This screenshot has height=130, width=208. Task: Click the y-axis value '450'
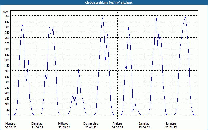click(x=7, y=66)
